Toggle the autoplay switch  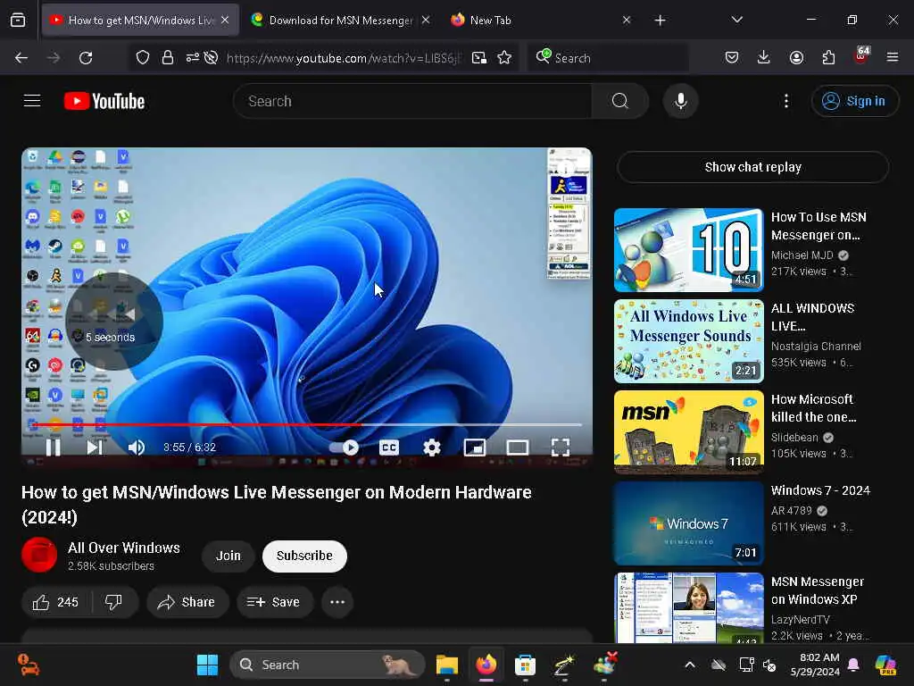345,448
